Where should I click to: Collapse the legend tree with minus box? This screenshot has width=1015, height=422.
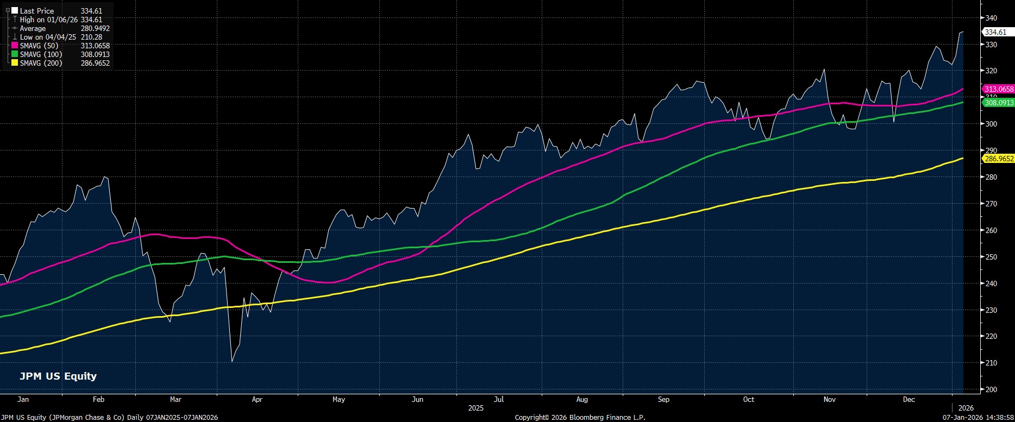[x=8, y=10]
